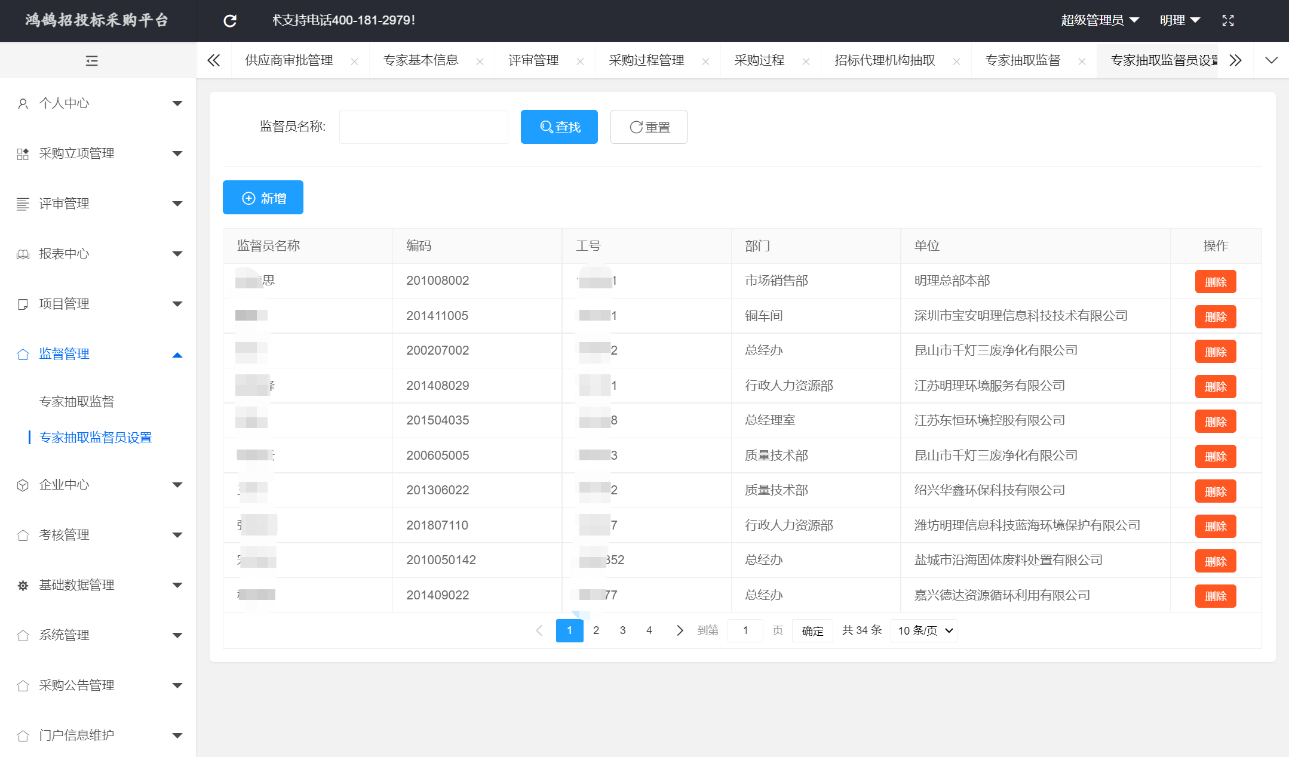Expand 采购公告管理 menu
Screen dimensions: 1289x757
pos(98,685)
